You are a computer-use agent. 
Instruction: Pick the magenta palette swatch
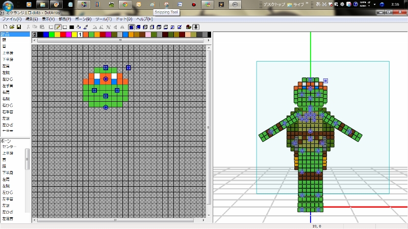point(69,35)
